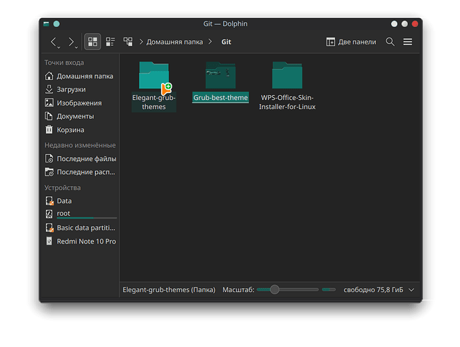Open Последние расп... in sidebar
460x347 pixels.
click(79, 172)
